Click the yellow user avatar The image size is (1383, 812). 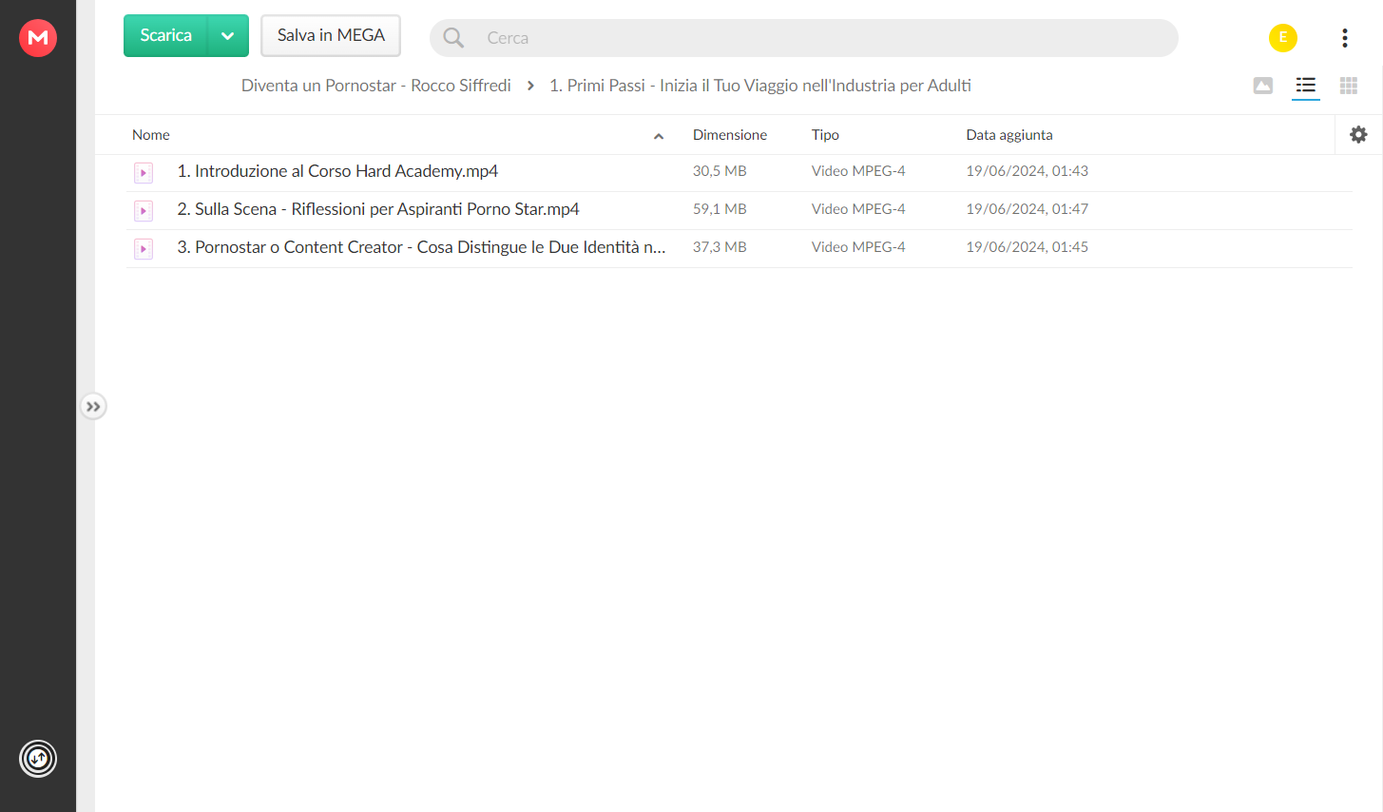coord(1283,38)
